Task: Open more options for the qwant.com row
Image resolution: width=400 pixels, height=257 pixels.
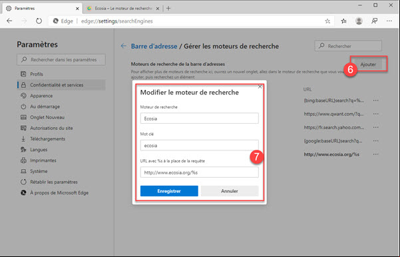Action: point(375,114)
